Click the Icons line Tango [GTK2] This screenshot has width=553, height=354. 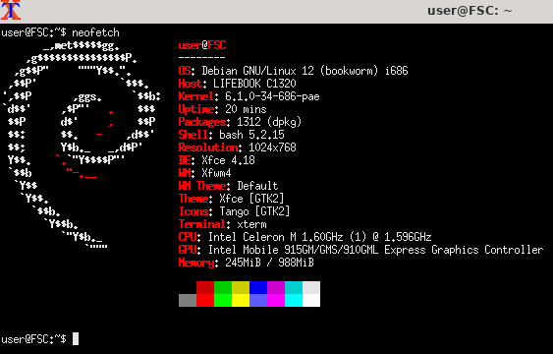click(x=234, y=211)
